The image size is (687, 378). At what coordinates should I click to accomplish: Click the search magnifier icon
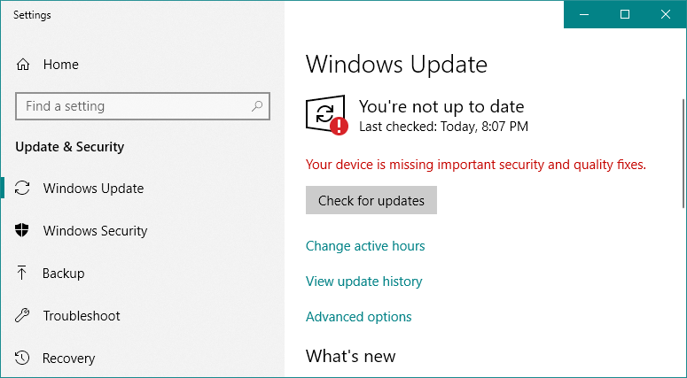pos(257,106)
